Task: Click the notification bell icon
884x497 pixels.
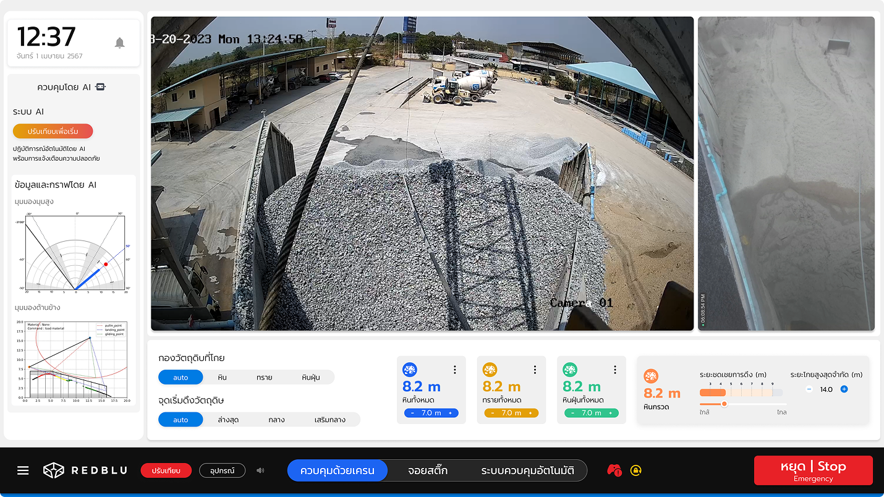Action: point(120,43)
